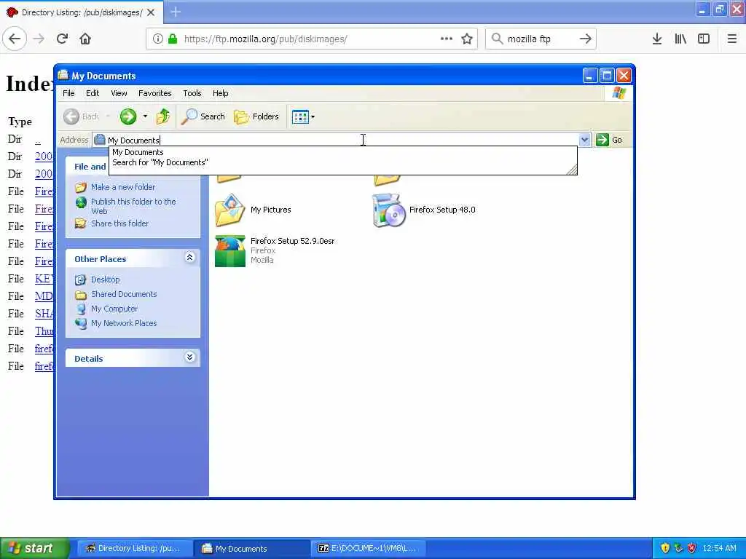
Task: Expand the Details panel
Action: pos(189,357)
